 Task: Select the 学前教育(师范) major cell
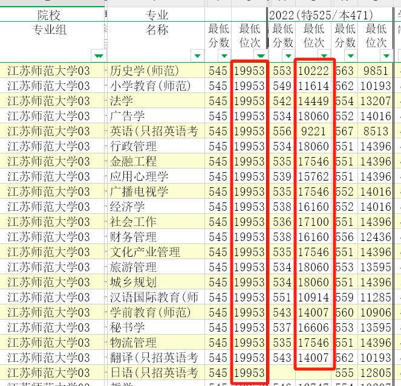point(156,312)
